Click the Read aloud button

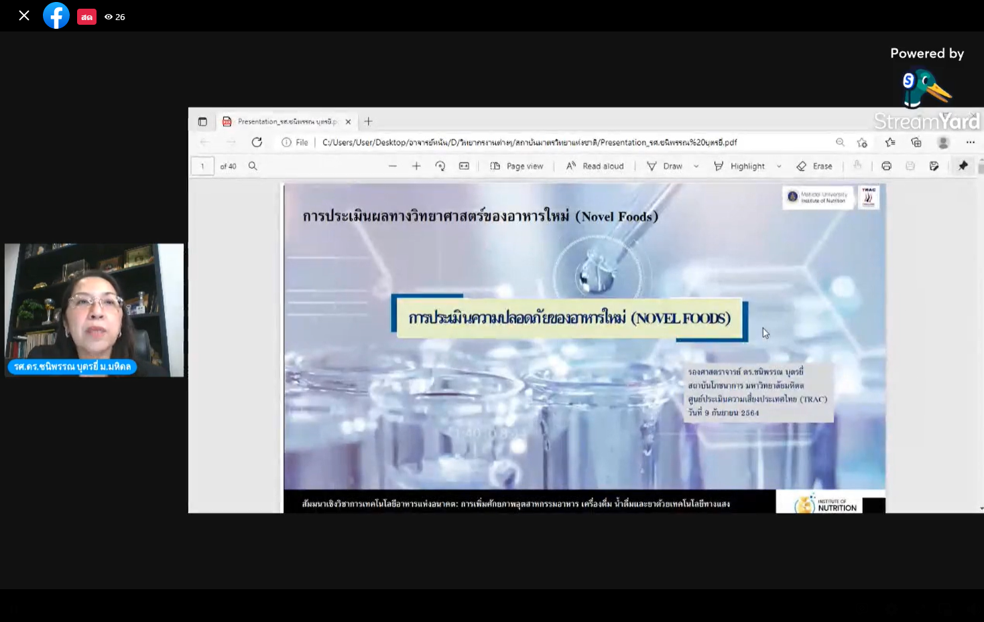595,166
